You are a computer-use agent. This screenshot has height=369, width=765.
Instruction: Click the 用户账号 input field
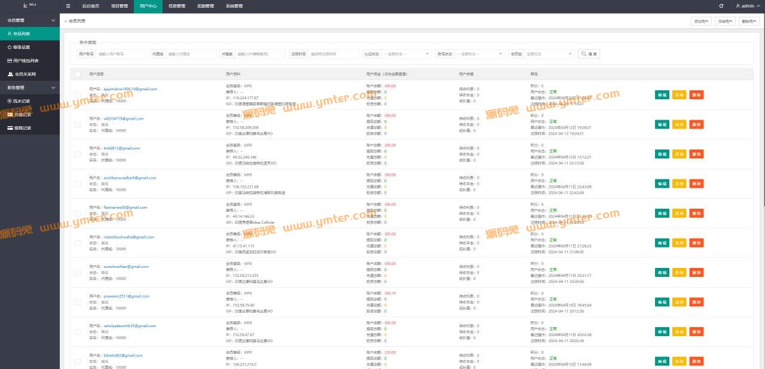point(121,54)
